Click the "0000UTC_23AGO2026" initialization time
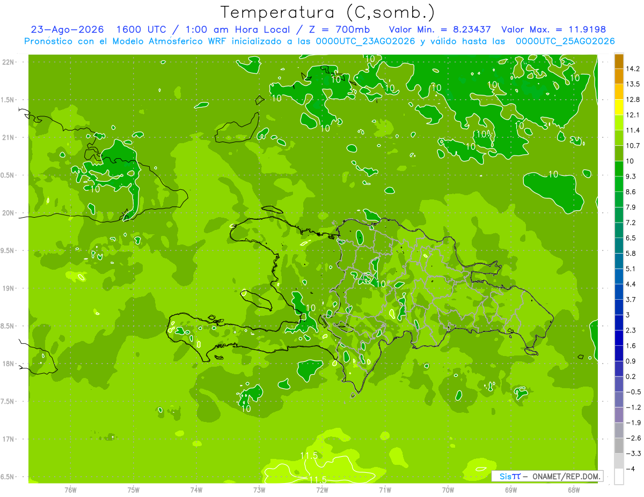The width and height of the screenshot is (644, 497). tap(366, 41)
